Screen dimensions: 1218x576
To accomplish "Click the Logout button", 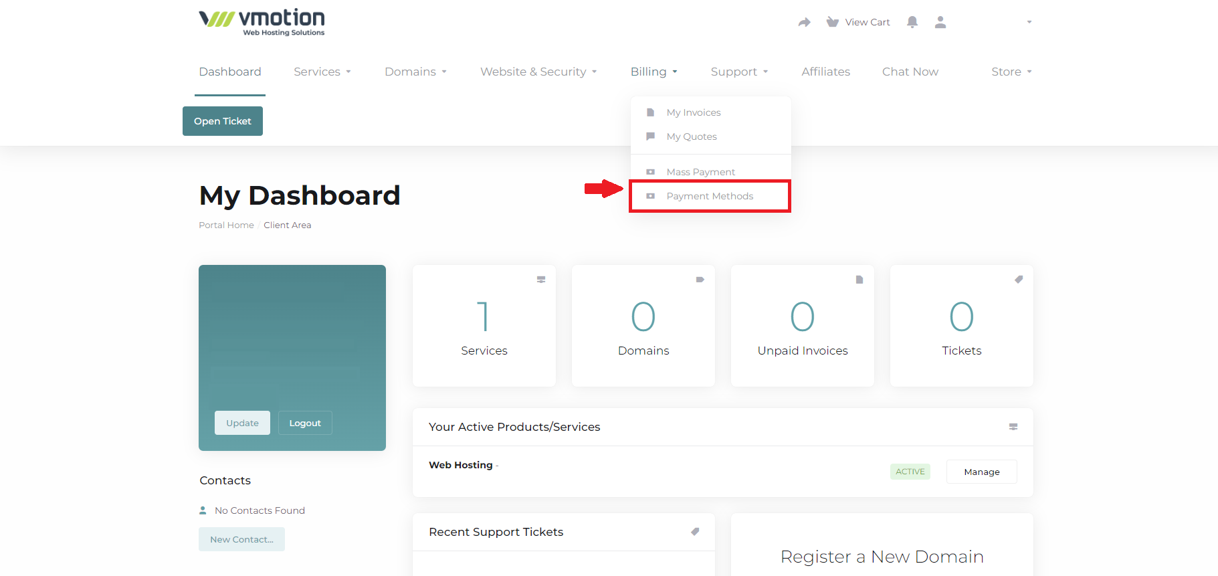I will coord(305,423).
